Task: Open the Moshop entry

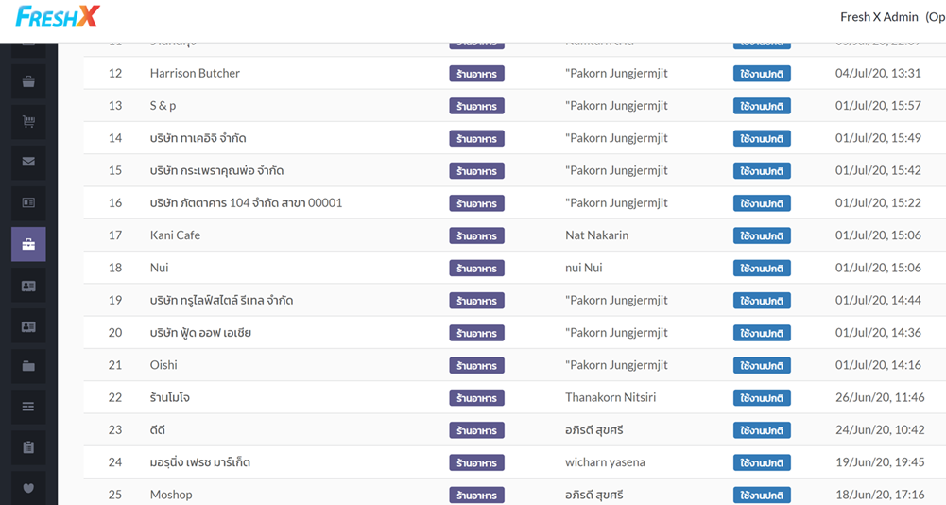Action: click(x=171, y=495)
